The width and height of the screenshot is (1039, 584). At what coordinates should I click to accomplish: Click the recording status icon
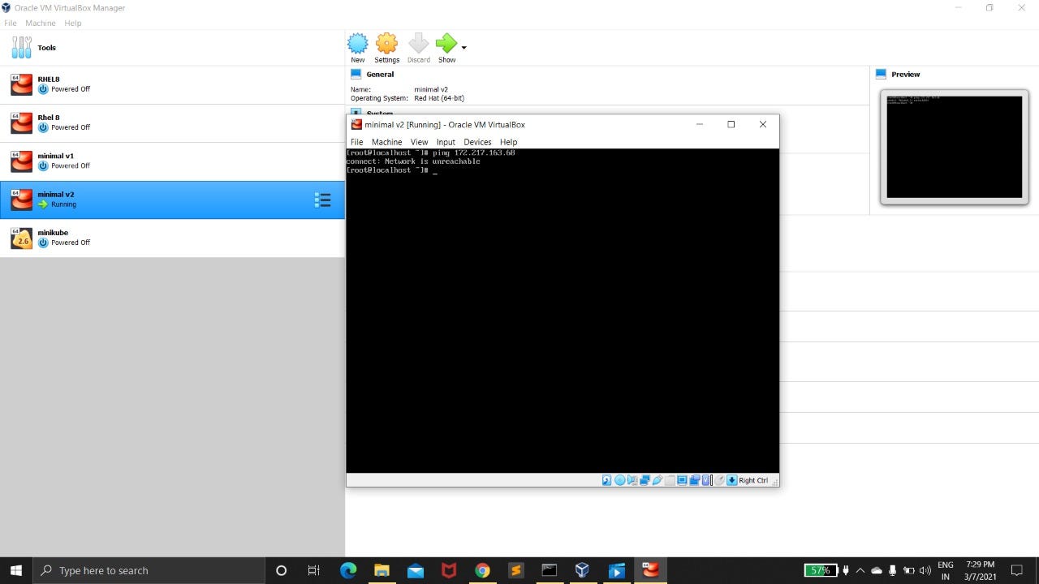click(695, 480)
